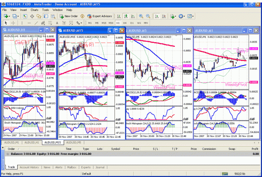Open the Tools menu
262x177 pixels.
[x=45, y=10]
